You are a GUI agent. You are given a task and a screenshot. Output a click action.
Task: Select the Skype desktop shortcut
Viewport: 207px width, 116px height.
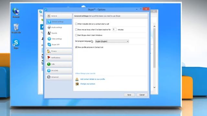point(16,44)
